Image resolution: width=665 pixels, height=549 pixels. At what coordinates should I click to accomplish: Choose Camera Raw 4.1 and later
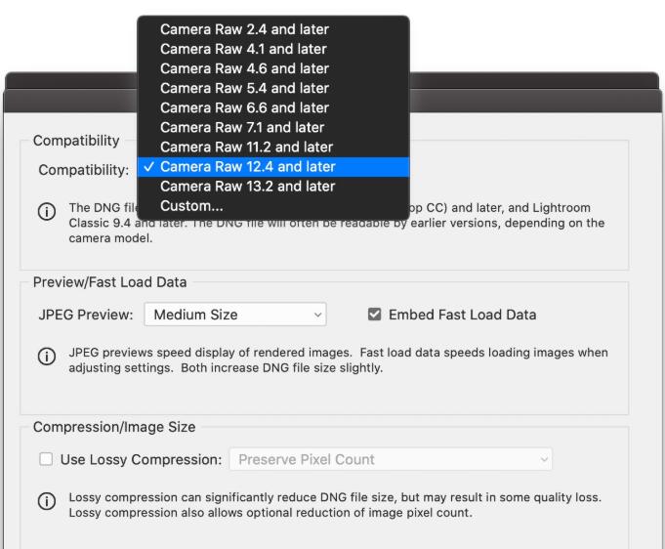coord(244,49)
